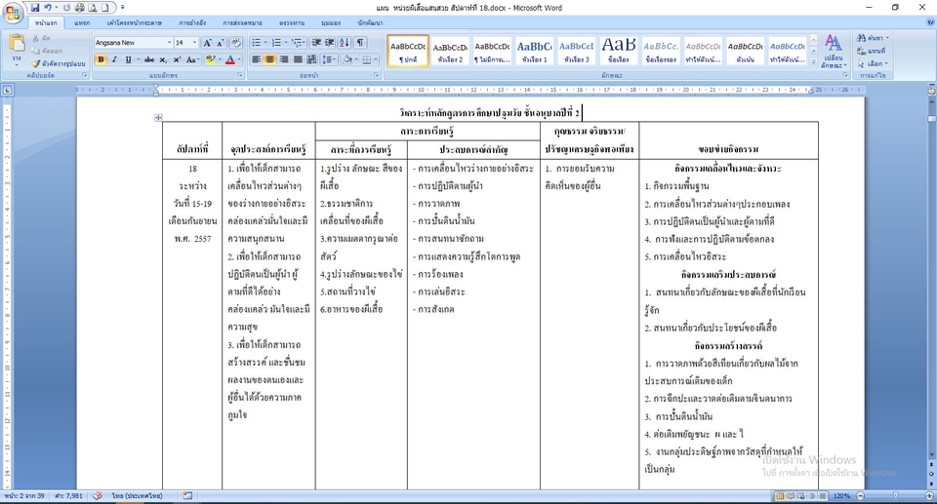Click Change Styles (เปลี่ยนลักษณะ) button

point(833,52)
